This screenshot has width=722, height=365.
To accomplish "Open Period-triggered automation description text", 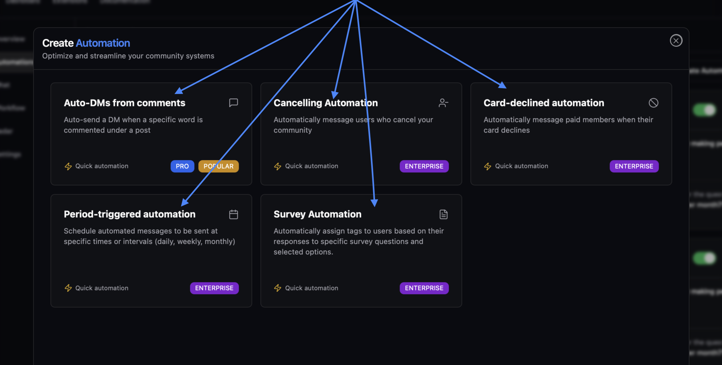I will (x=149, y=236).
